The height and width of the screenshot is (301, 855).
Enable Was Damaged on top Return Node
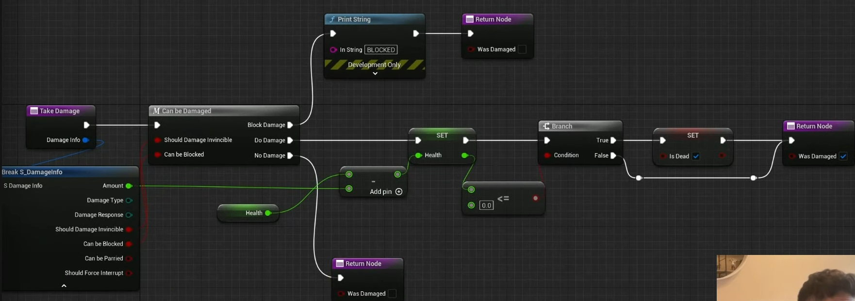click(522, 49)
